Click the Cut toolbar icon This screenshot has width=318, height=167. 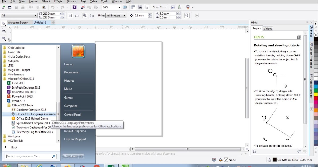tap(31, 7)
